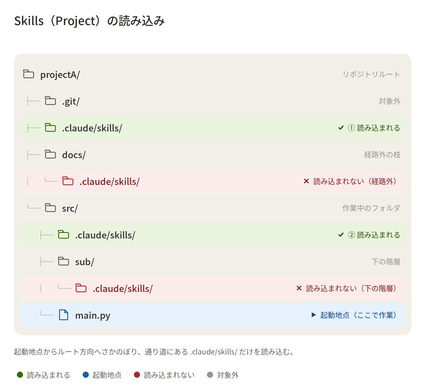This screenshot has width=425, height=392.
Task: Click the X mark beside 読み込まれない（経路外）
Action: pyautogui.click(x=306, y=181)
